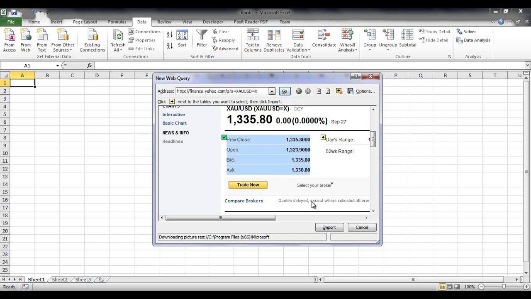The image size is (531, 299).
Task: Deselect the checked Prev Close table marker
Action: pos(224,137)
